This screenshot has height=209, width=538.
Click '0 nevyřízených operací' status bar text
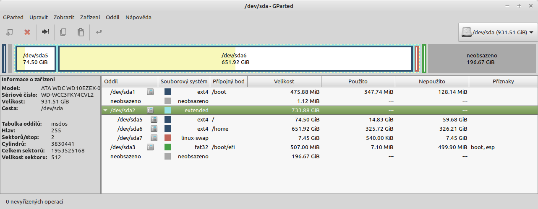point(34,202)
